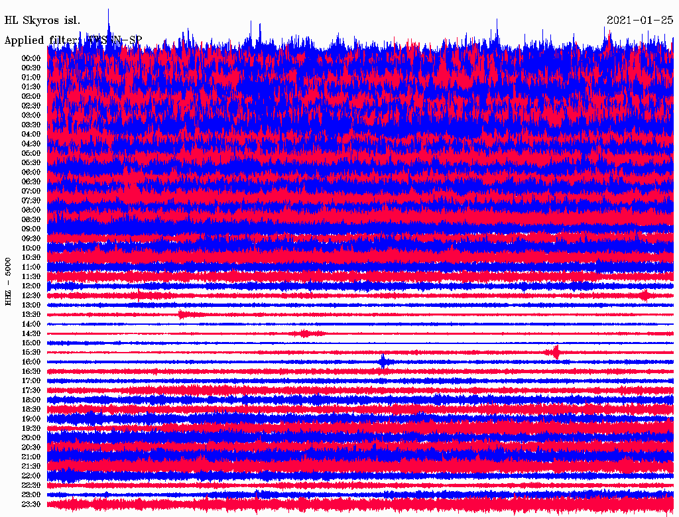The width and height of the screenshot is (679, 517).
Task: Click the 20:00 time label
Action: [x=31, y=437]
